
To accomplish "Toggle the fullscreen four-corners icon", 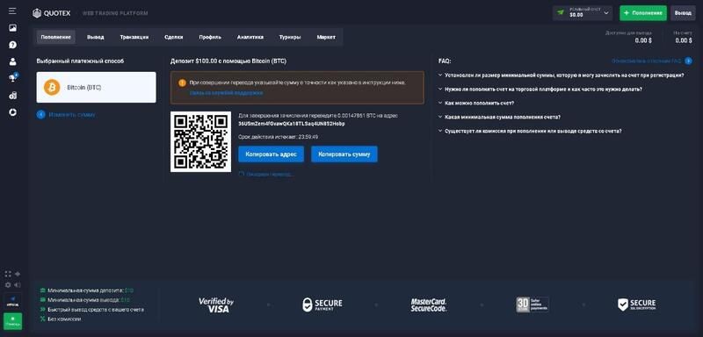I will coord(8,274).
